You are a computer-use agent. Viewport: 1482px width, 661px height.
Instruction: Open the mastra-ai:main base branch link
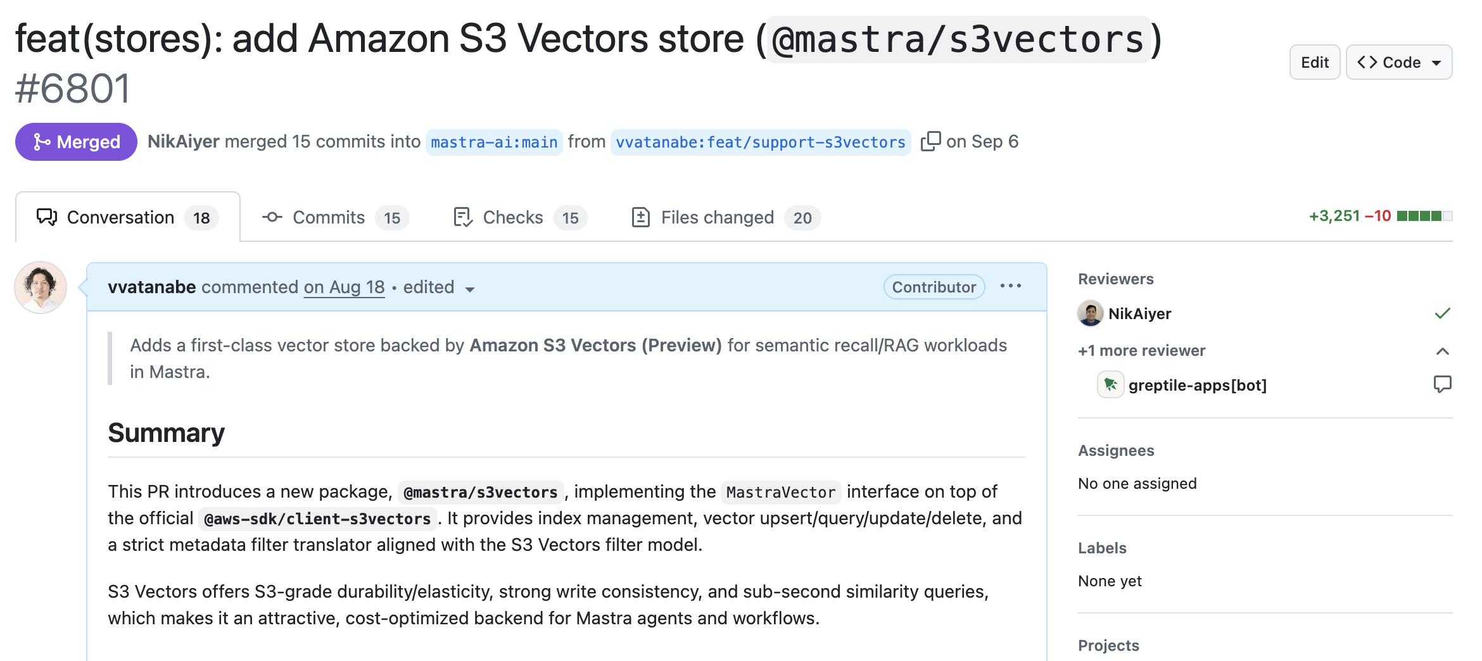click(494, 142)
